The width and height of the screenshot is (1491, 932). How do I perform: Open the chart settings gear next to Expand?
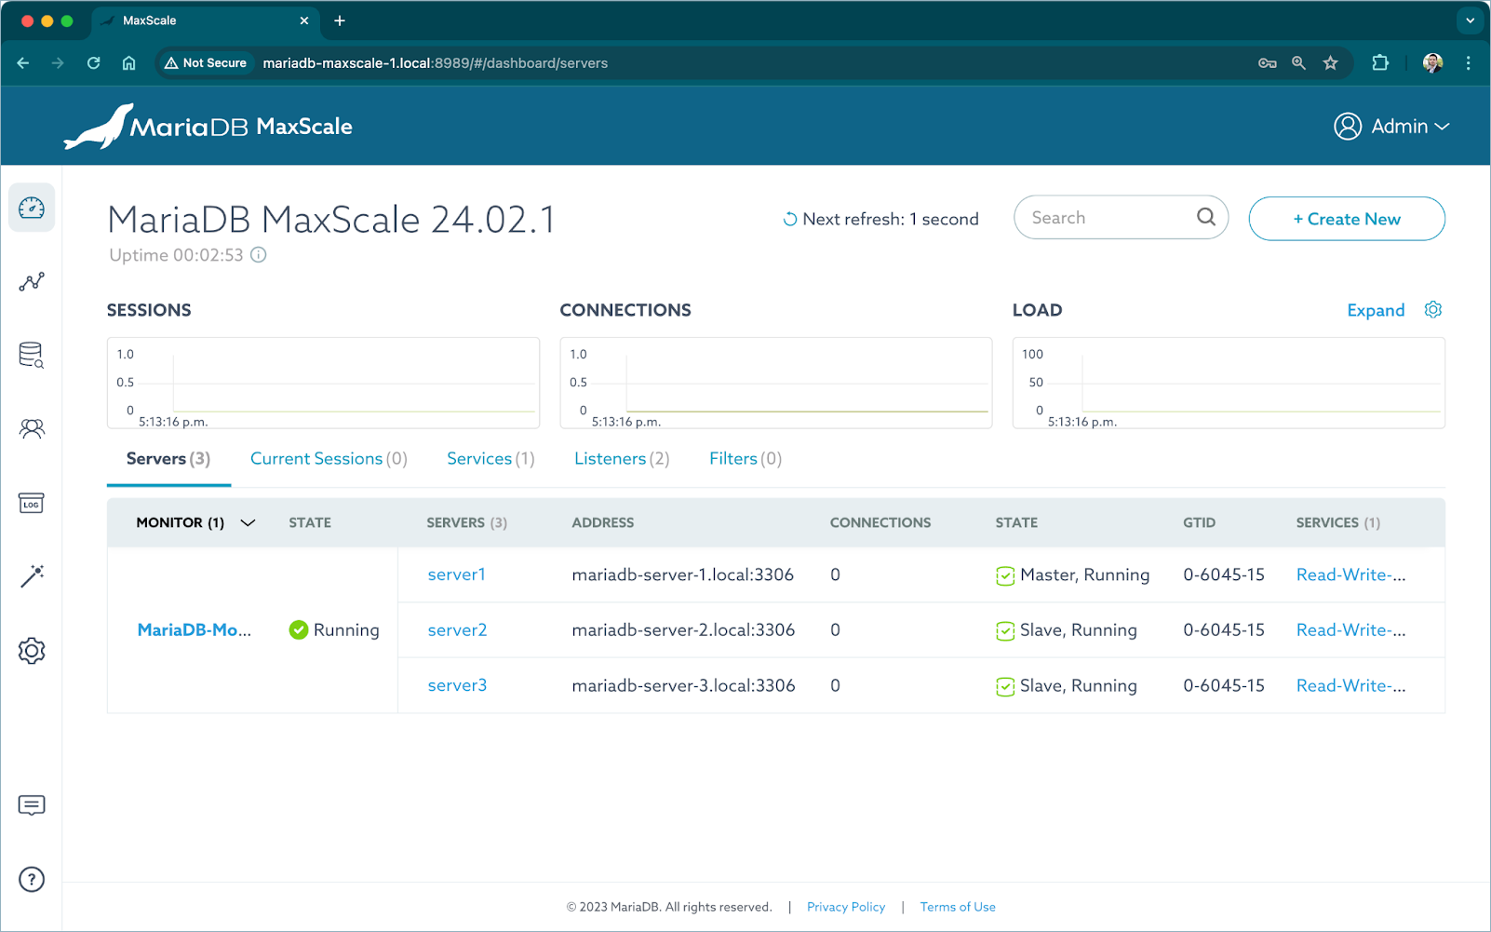1432,309
